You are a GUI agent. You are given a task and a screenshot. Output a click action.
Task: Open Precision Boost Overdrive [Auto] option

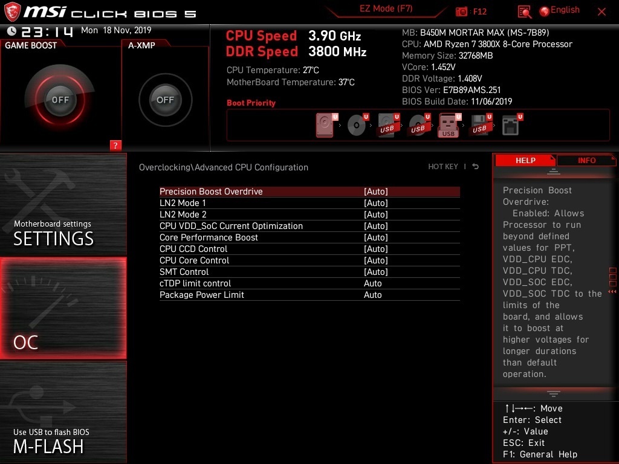pos(309,192)
